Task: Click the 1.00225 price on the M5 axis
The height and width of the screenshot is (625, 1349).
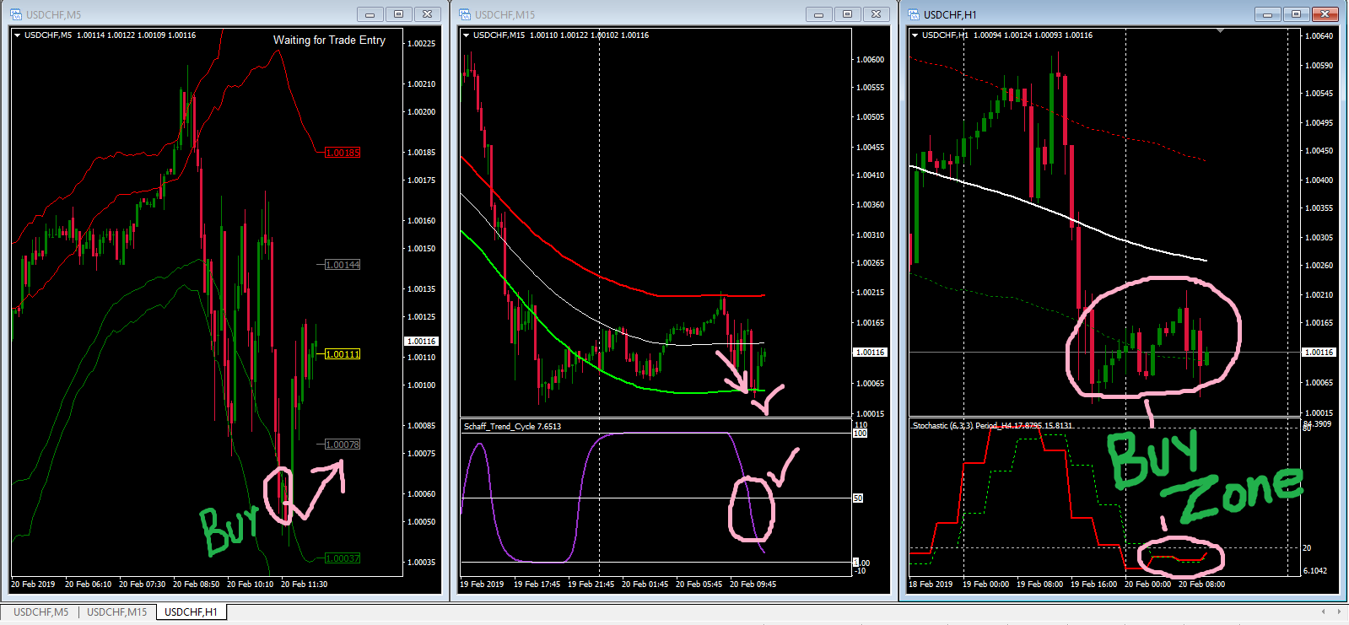Action: 421,43
